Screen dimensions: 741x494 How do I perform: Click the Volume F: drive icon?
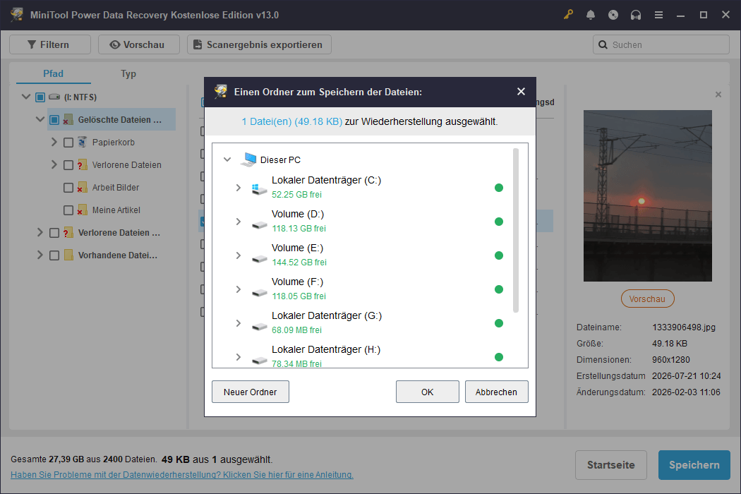tap(259, 292)
